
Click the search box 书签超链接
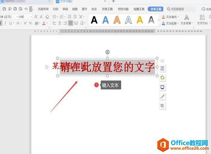click(181, 9)
